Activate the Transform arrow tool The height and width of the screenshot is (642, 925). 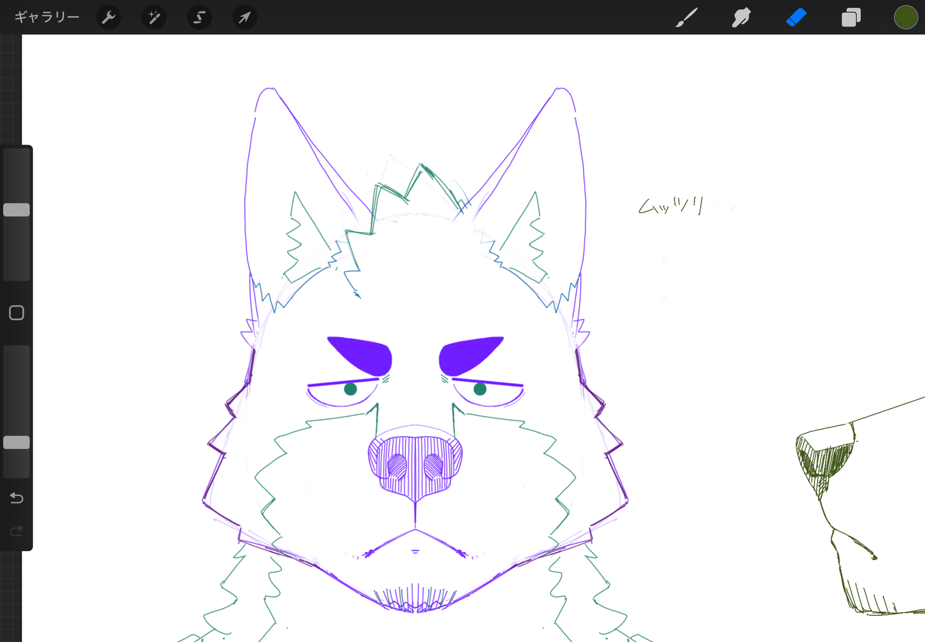(244, 18)
